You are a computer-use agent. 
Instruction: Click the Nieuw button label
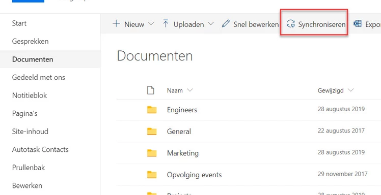[134, 24]
